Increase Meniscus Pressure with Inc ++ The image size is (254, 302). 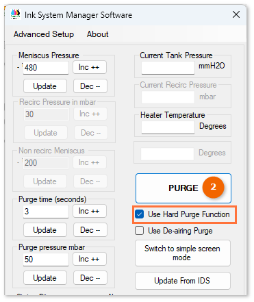click(x=90, y=67)
